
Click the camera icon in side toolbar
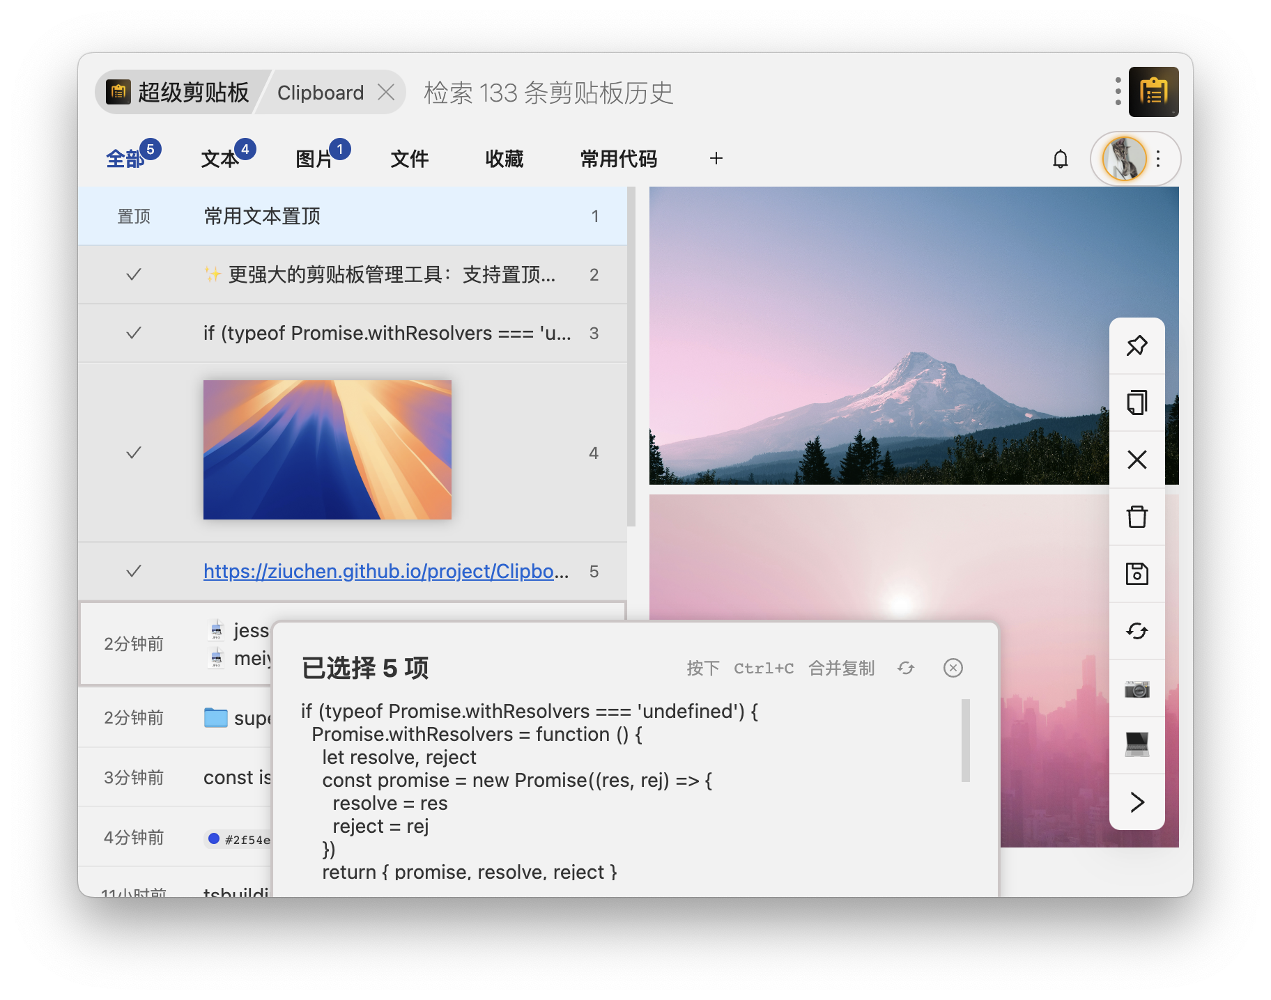tap(1137, 689)
